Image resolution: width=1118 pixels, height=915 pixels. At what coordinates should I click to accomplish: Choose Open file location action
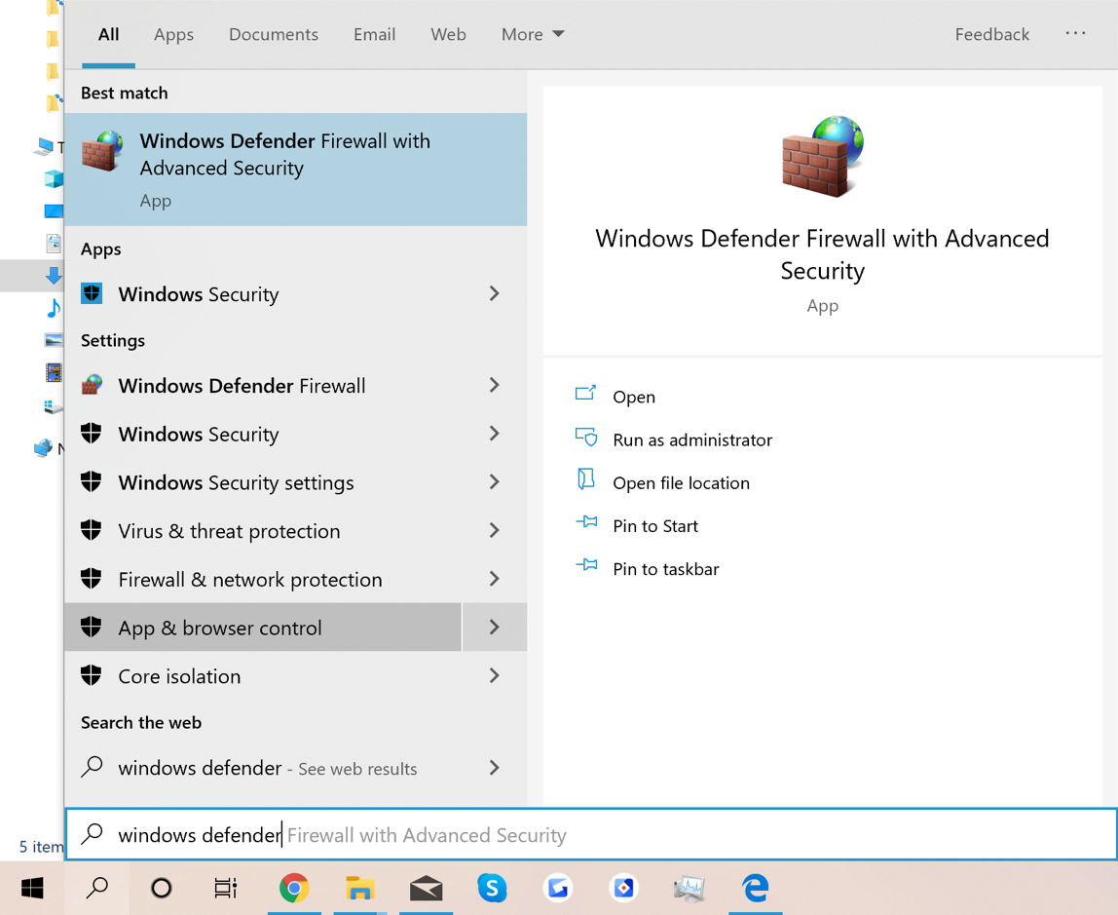[681, 482]
